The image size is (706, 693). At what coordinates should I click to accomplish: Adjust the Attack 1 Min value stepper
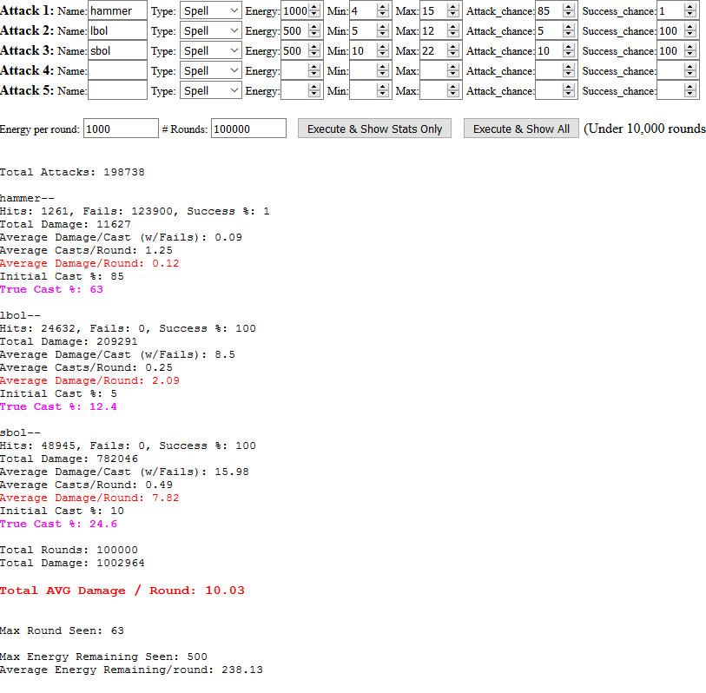383,10
